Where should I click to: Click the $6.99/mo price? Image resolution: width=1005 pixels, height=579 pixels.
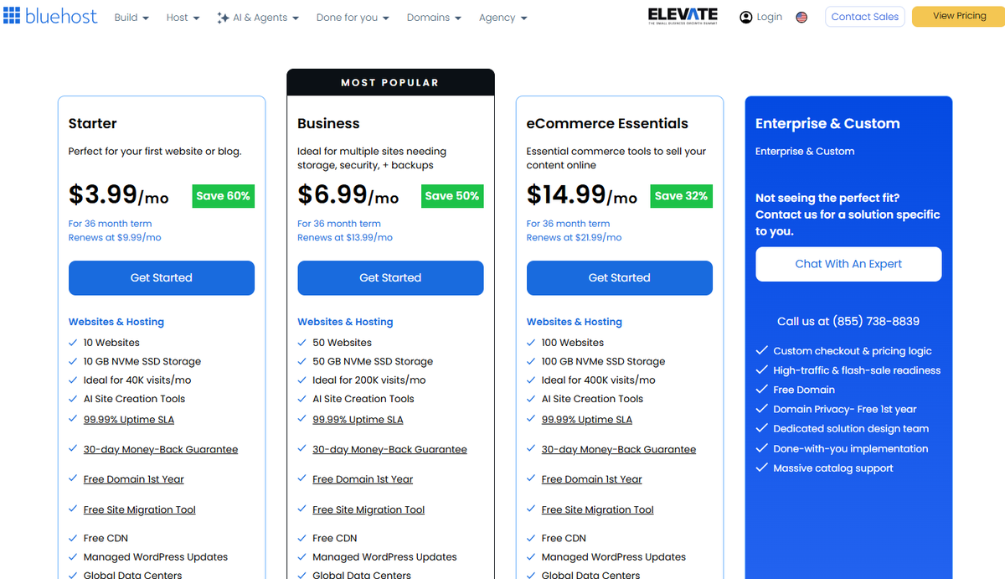(348, 194)
